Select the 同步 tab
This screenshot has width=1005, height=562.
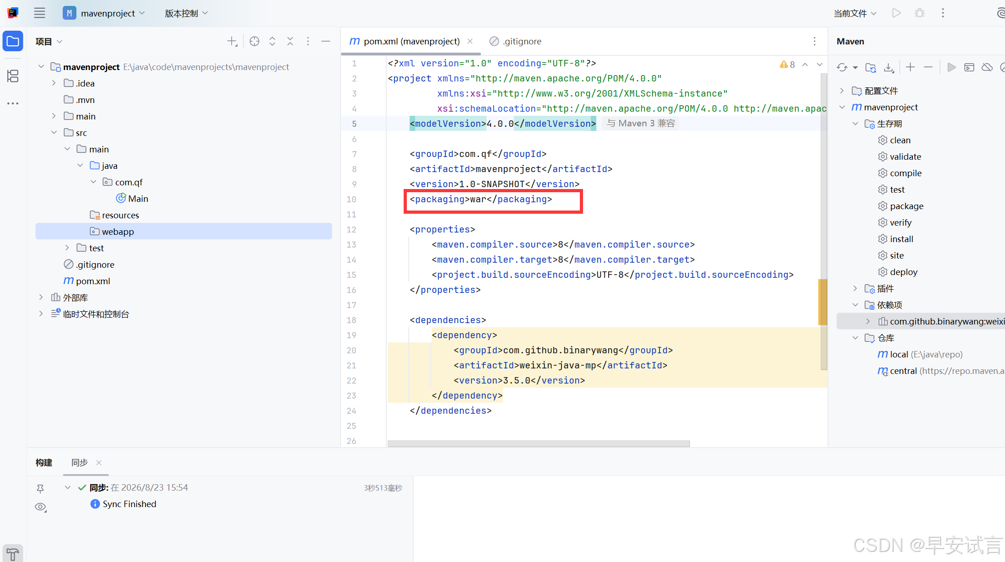click(80, 463)
